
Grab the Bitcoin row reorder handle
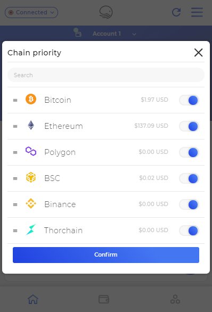click(15, 100)
